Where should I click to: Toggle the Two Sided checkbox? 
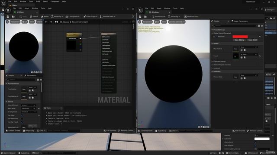point(22,115)
